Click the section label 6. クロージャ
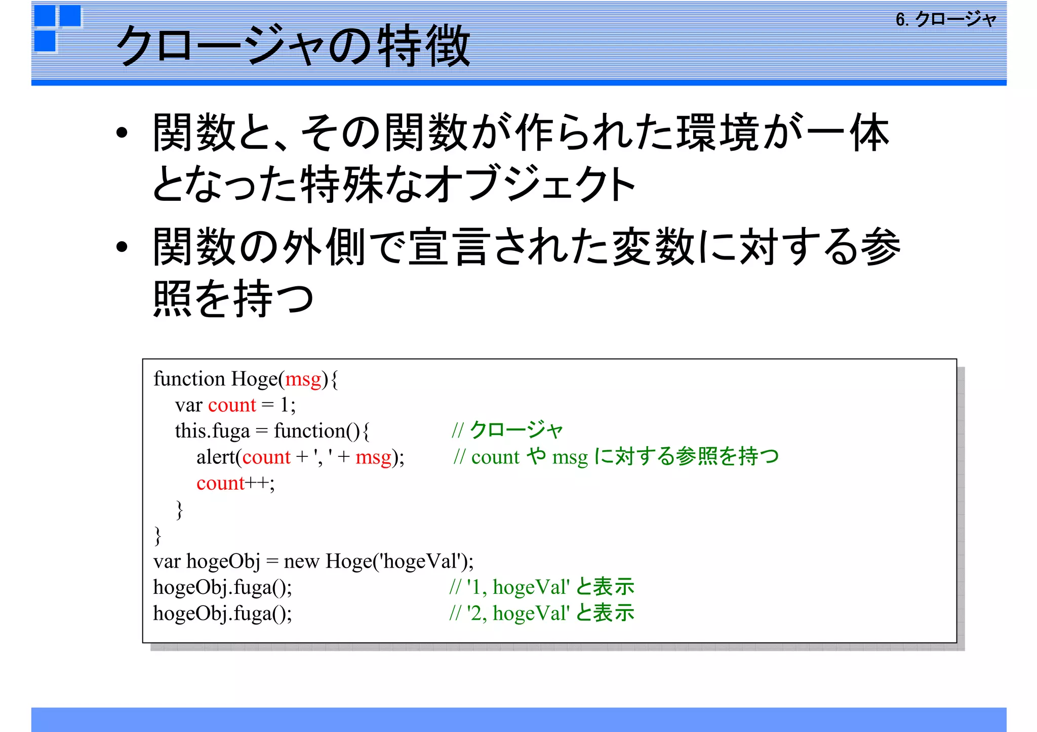 point(946,19)
